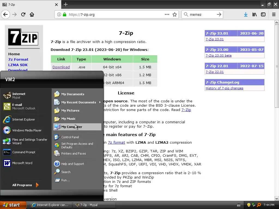
Task: Open the 7-Zip 23.00 beta link
Action: point(219,56)
